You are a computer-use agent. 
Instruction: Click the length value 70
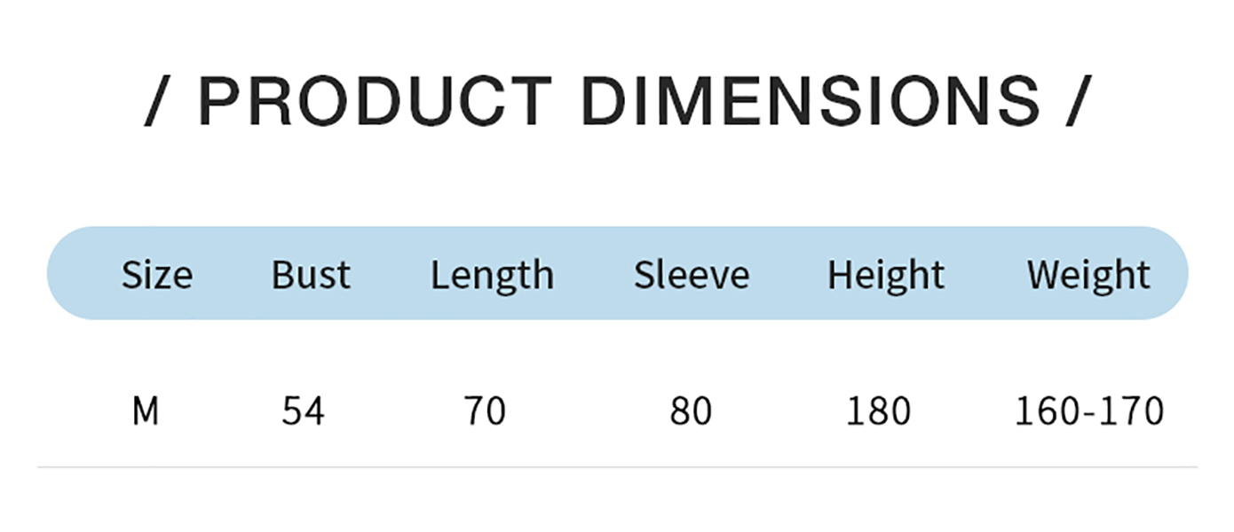pyautogui.click(x=485, y=411)
